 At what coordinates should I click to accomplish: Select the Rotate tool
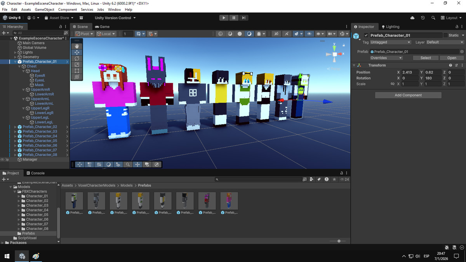(x=77, y=58)
